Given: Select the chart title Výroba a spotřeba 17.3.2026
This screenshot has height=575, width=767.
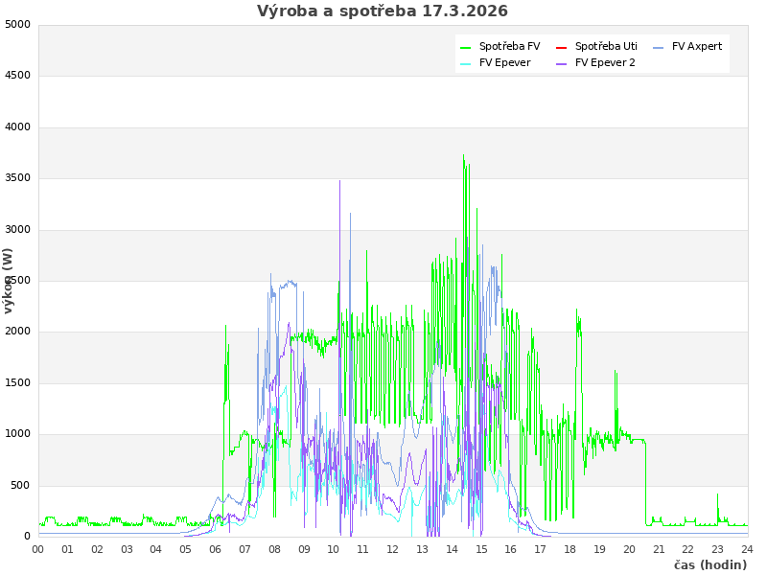Looking at the screenshot, I should (x=383, y=11).
